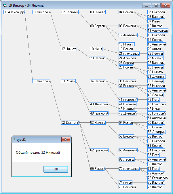
Task: Click the window icon in title bar
Action: [5, 5]
